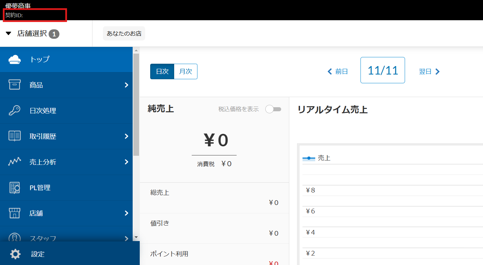Expand the 店舗選択 dropdown triangle
483x265 pixels.
pos(8,33)
